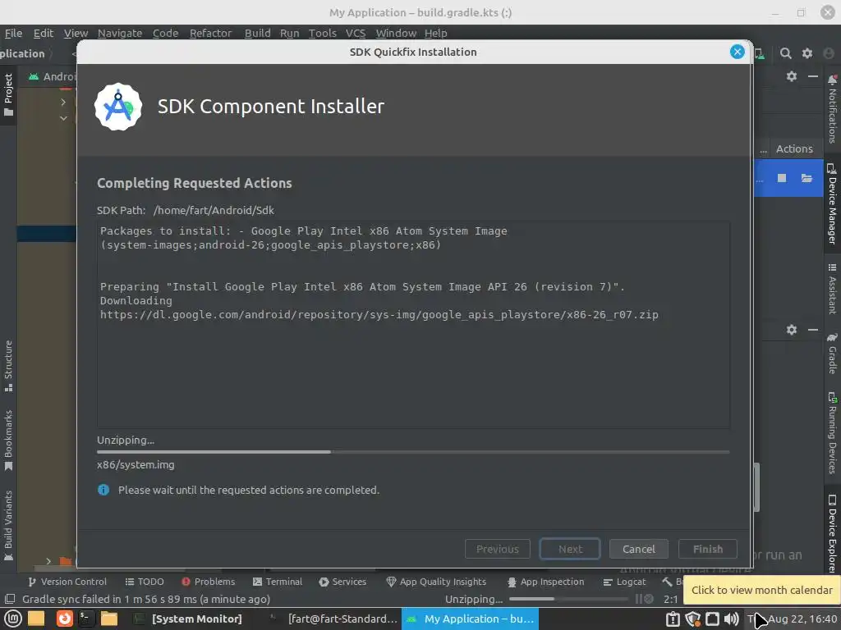Image resolution: width=841 pixels, height=630 pixels.
Task: Click the Next button
Action: [x=570, y=549]
